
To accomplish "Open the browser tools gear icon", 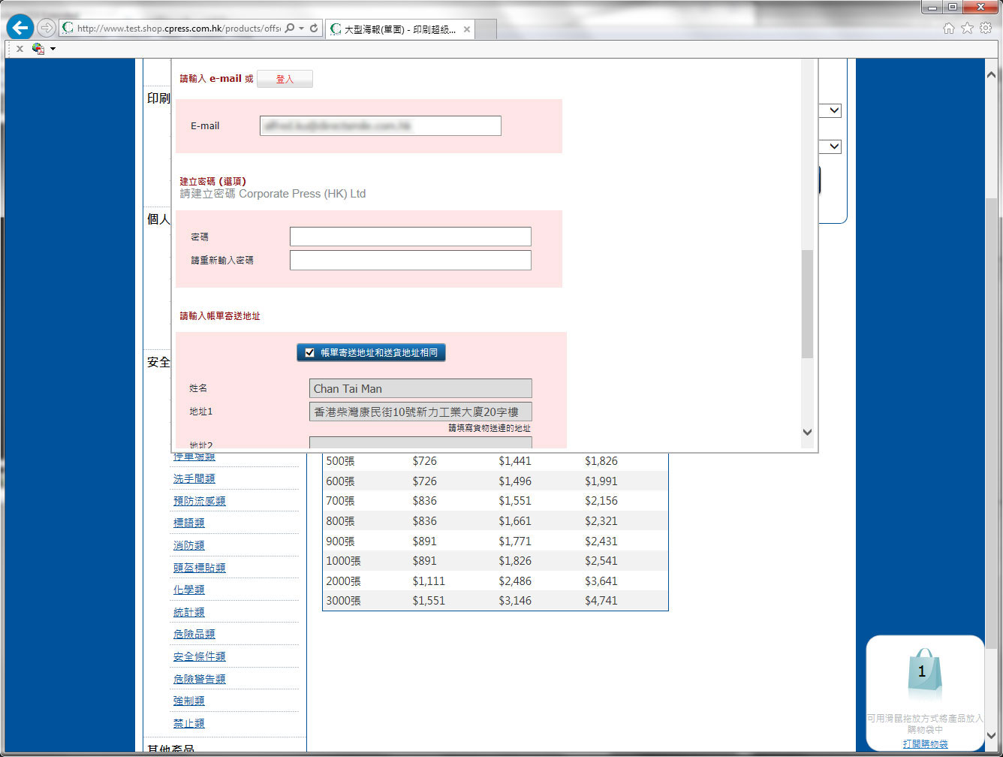I will coord(985,29).
